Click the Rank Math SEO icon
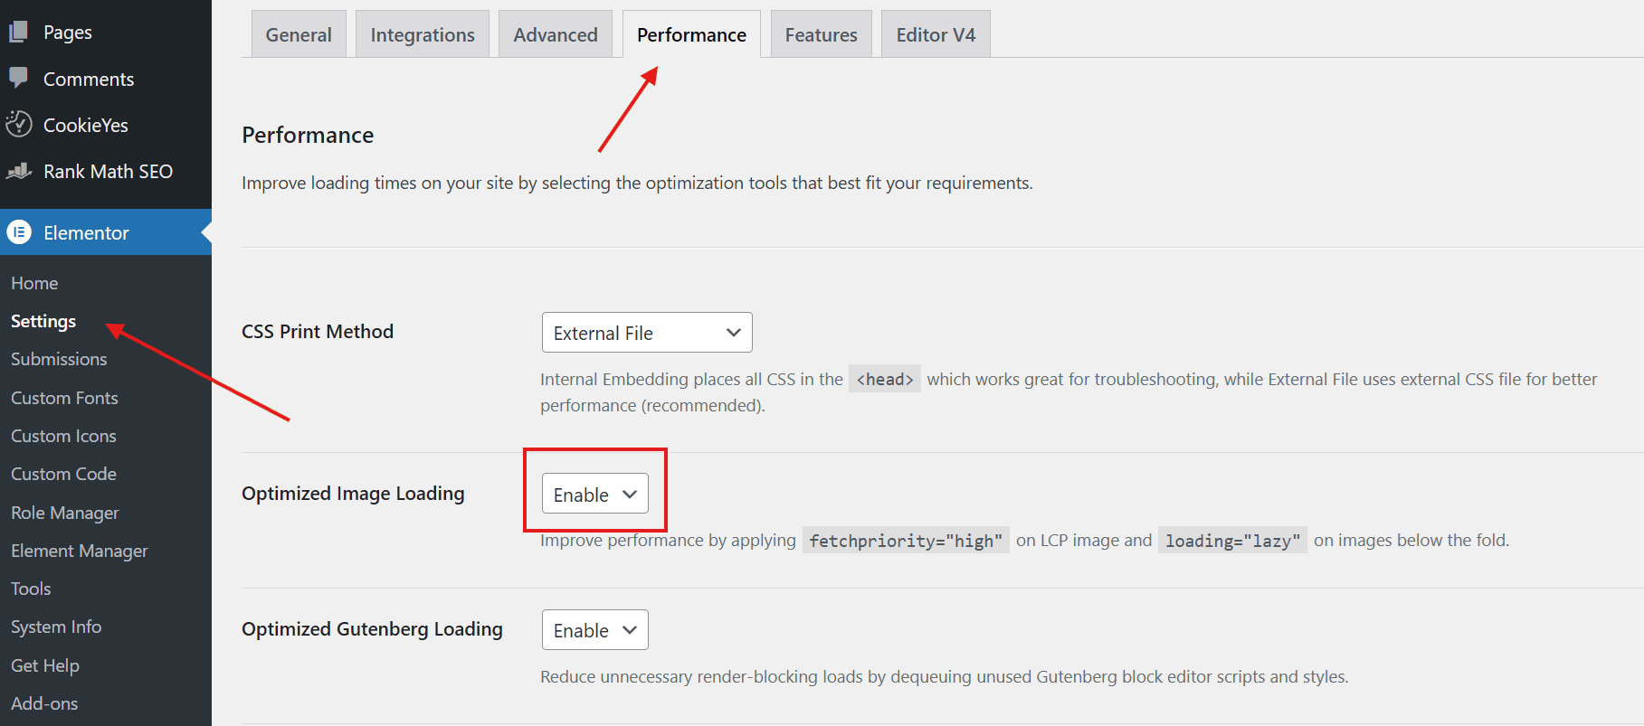1644x726 pixels. tap(18, 171)
